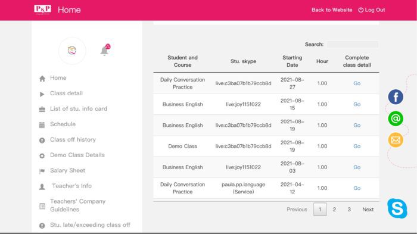
Task: Select page 1 in pagination
Action: click(x=320, y=209)
